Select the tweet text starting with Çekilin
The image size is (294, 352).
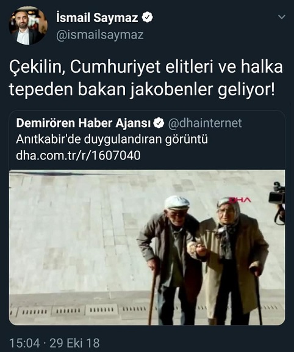tap(146, 78)
